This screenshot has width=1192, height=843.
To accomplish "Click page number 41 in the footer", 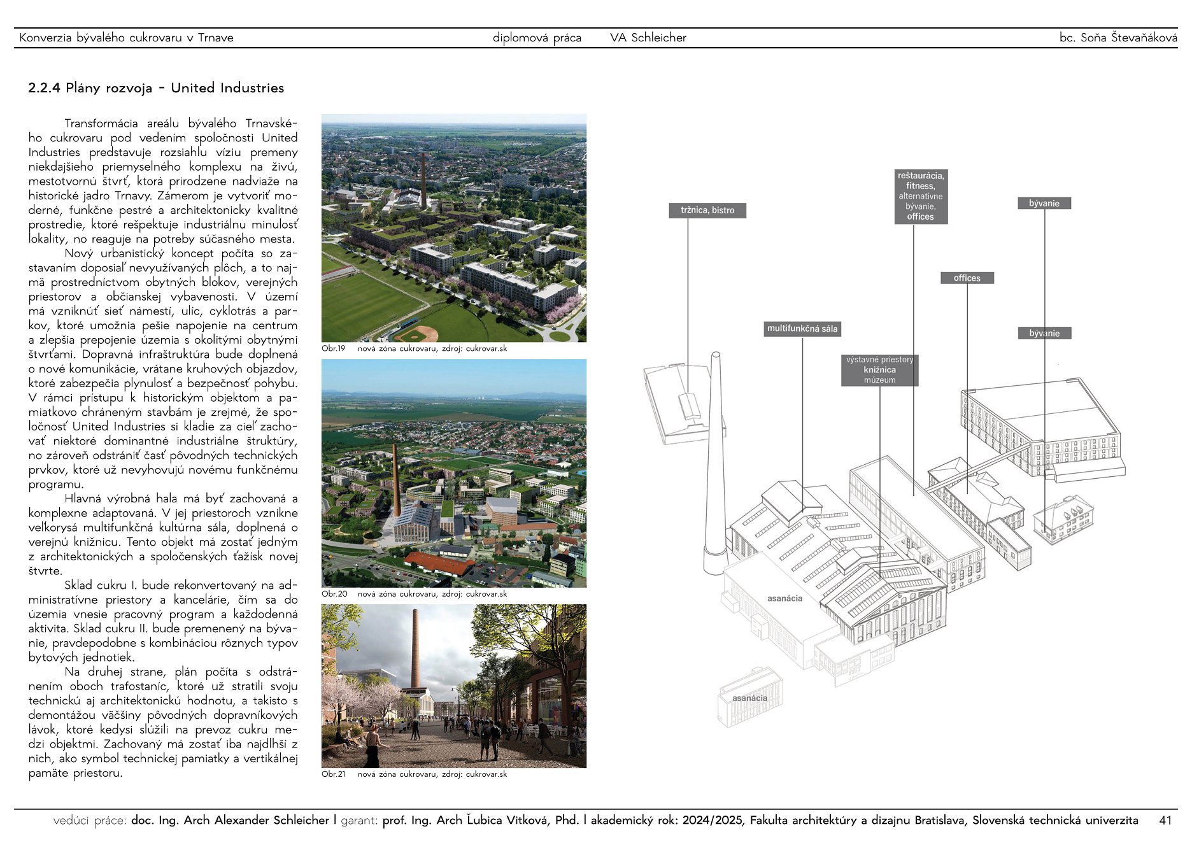I will pos(1165,820).
